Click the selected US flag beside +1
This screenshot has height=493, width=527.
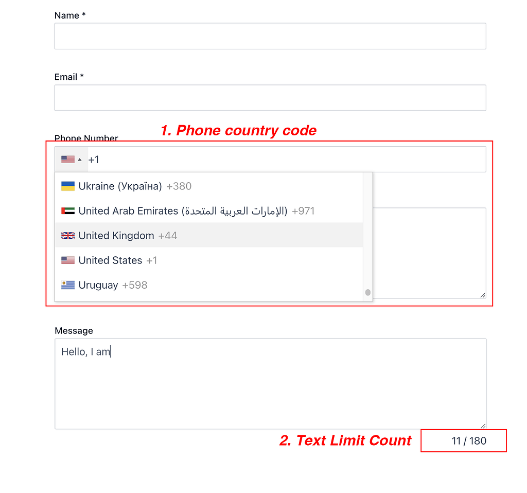coord(68,160)
